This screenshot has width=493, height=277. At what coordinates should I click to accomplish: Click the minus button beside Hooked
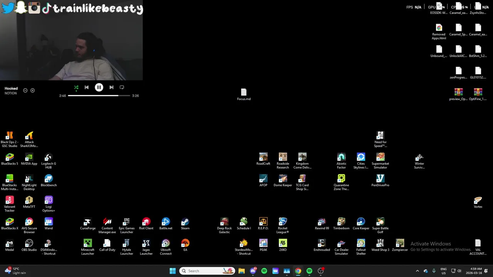tap(25, 90)
